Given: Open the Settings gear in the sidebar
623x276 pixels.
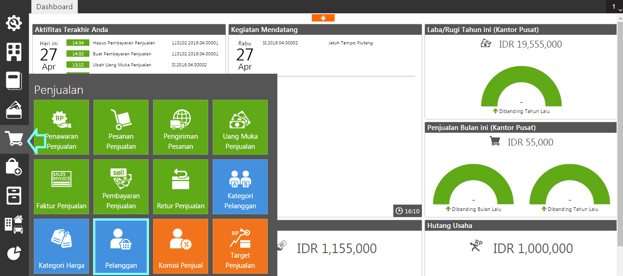Looking at the screenshot, I should 14,23.
